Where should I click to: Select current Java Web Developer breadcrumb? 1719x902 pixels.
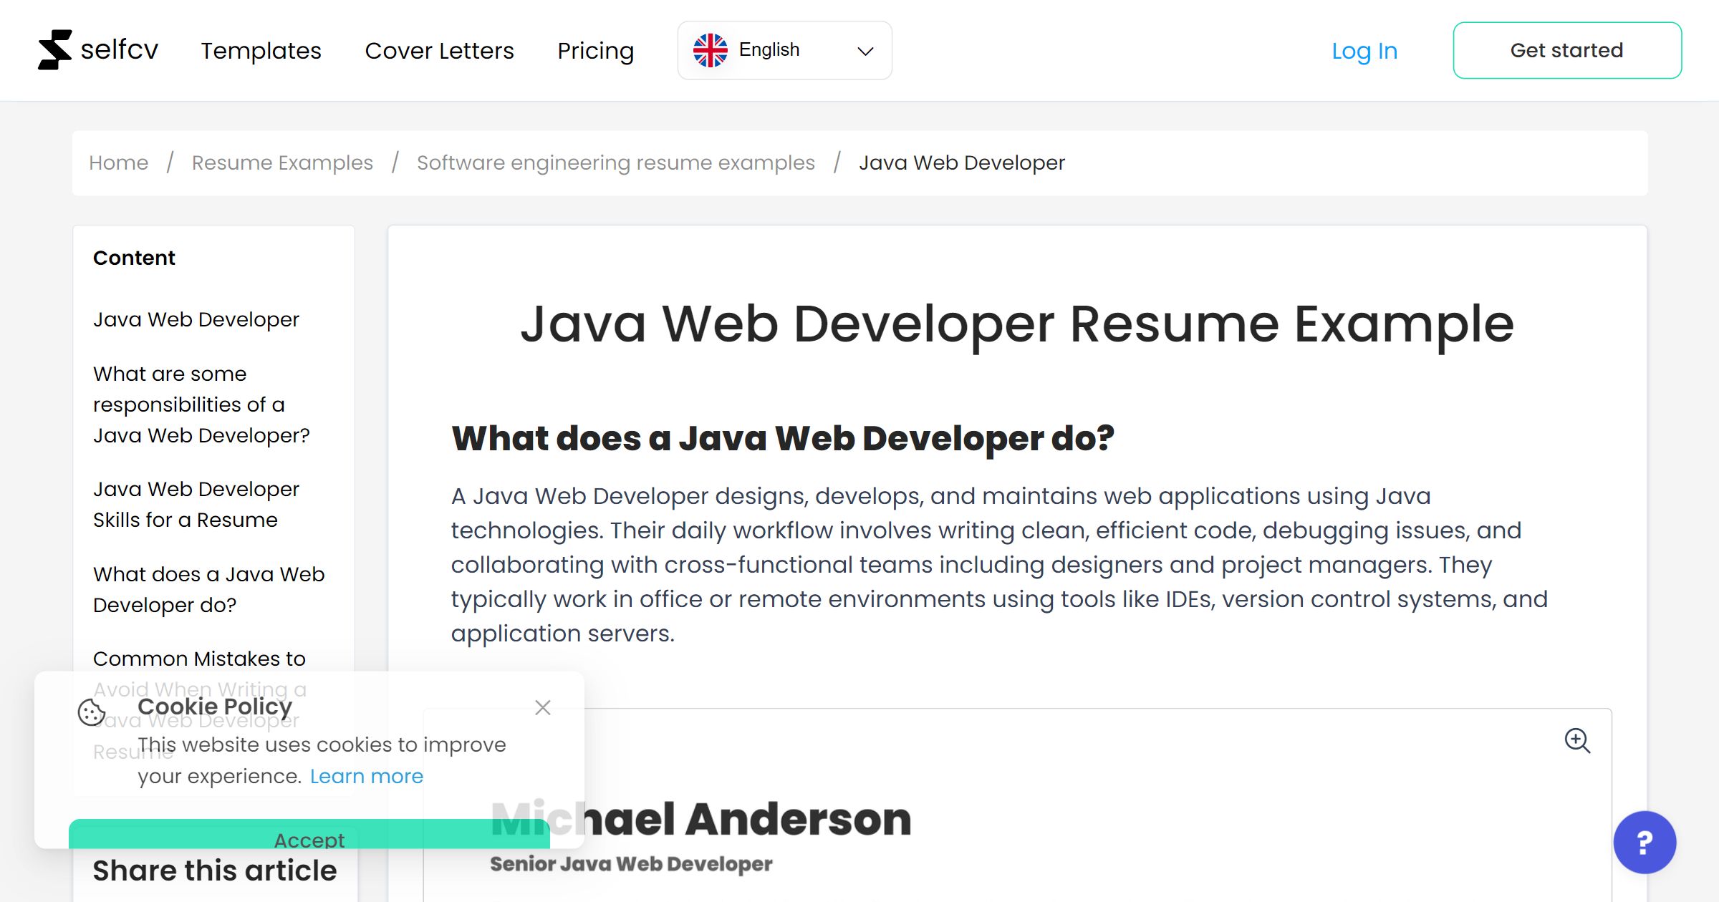[962, 163]
